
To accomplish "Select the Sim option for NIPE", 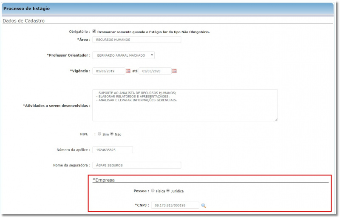I will pyautogui.click(x=99, y=134).
